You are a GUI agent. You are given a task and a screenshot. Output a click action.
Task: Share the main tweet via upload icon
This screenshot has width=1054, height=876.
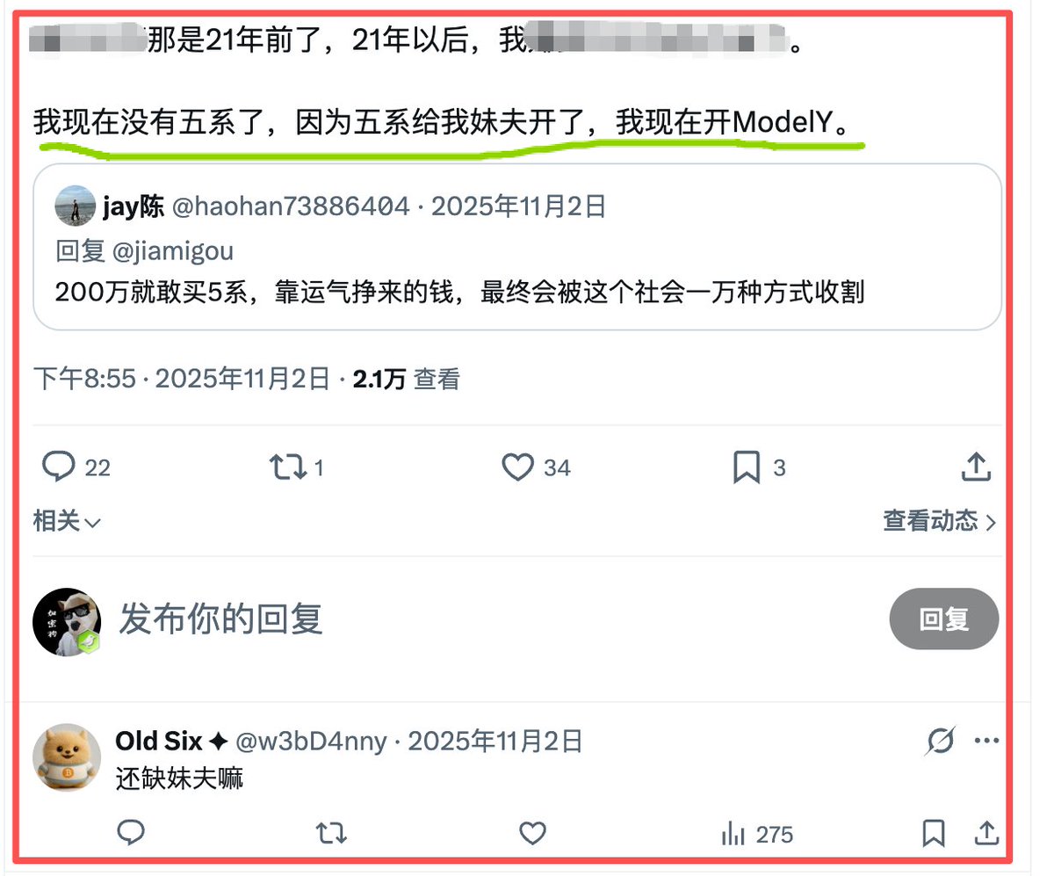[976, 467]
